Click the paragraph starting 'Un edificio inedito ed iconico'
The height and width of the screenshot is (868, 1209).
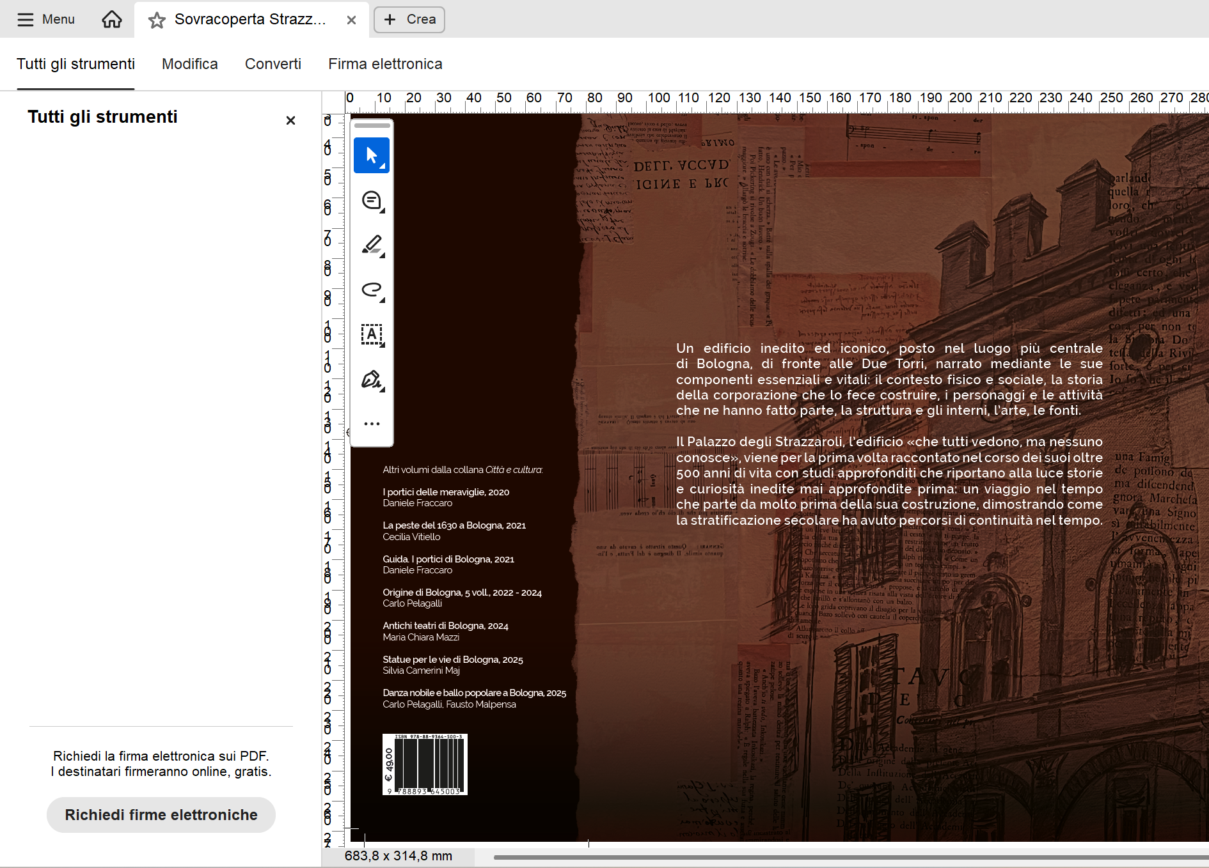(889, 379)
